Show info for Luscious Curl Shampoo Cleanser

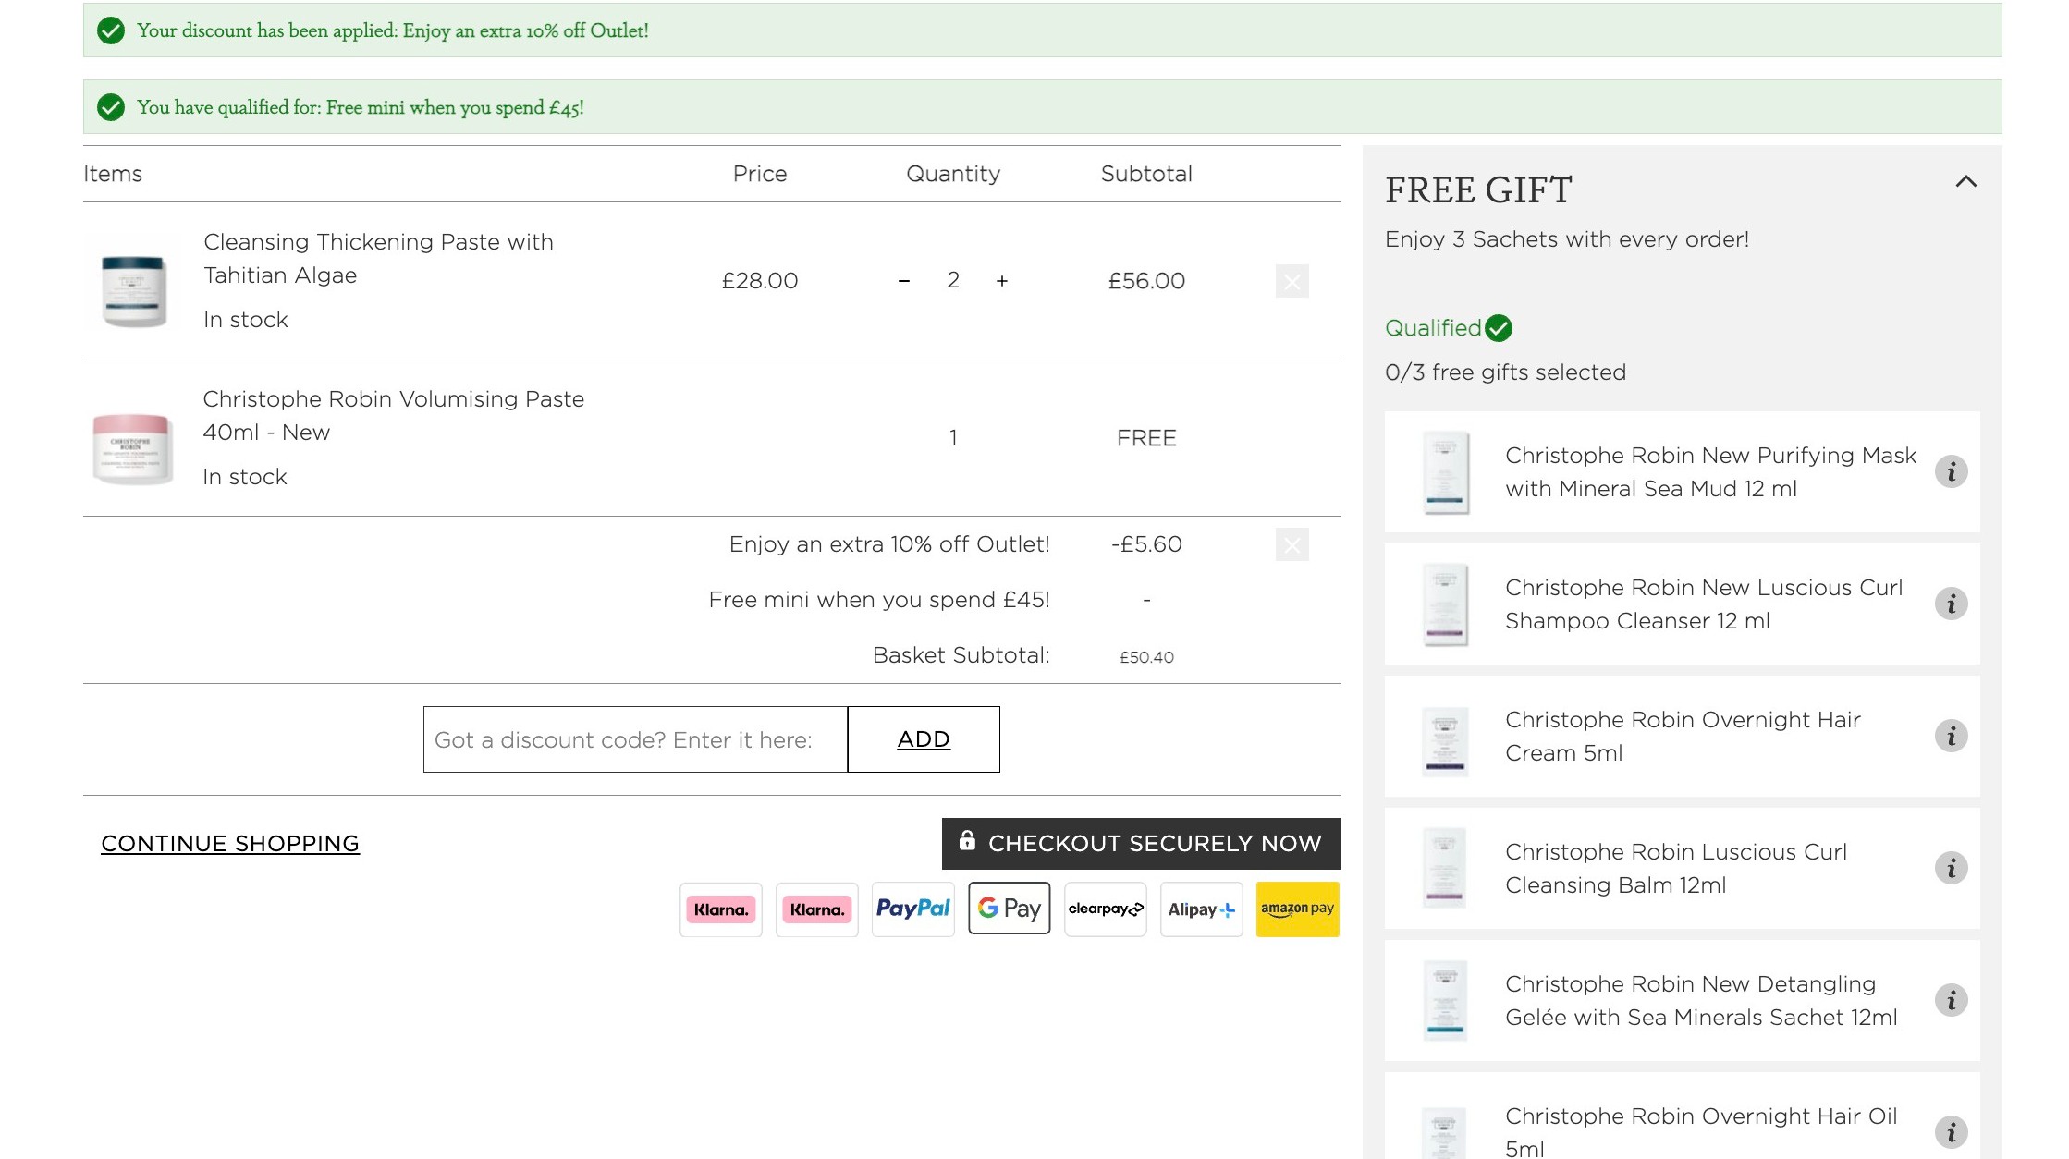pyautogui.click(x=1951, y=604)
